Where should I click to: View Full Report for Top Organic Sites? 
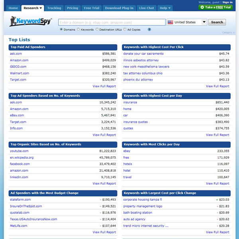click(104, 184)
